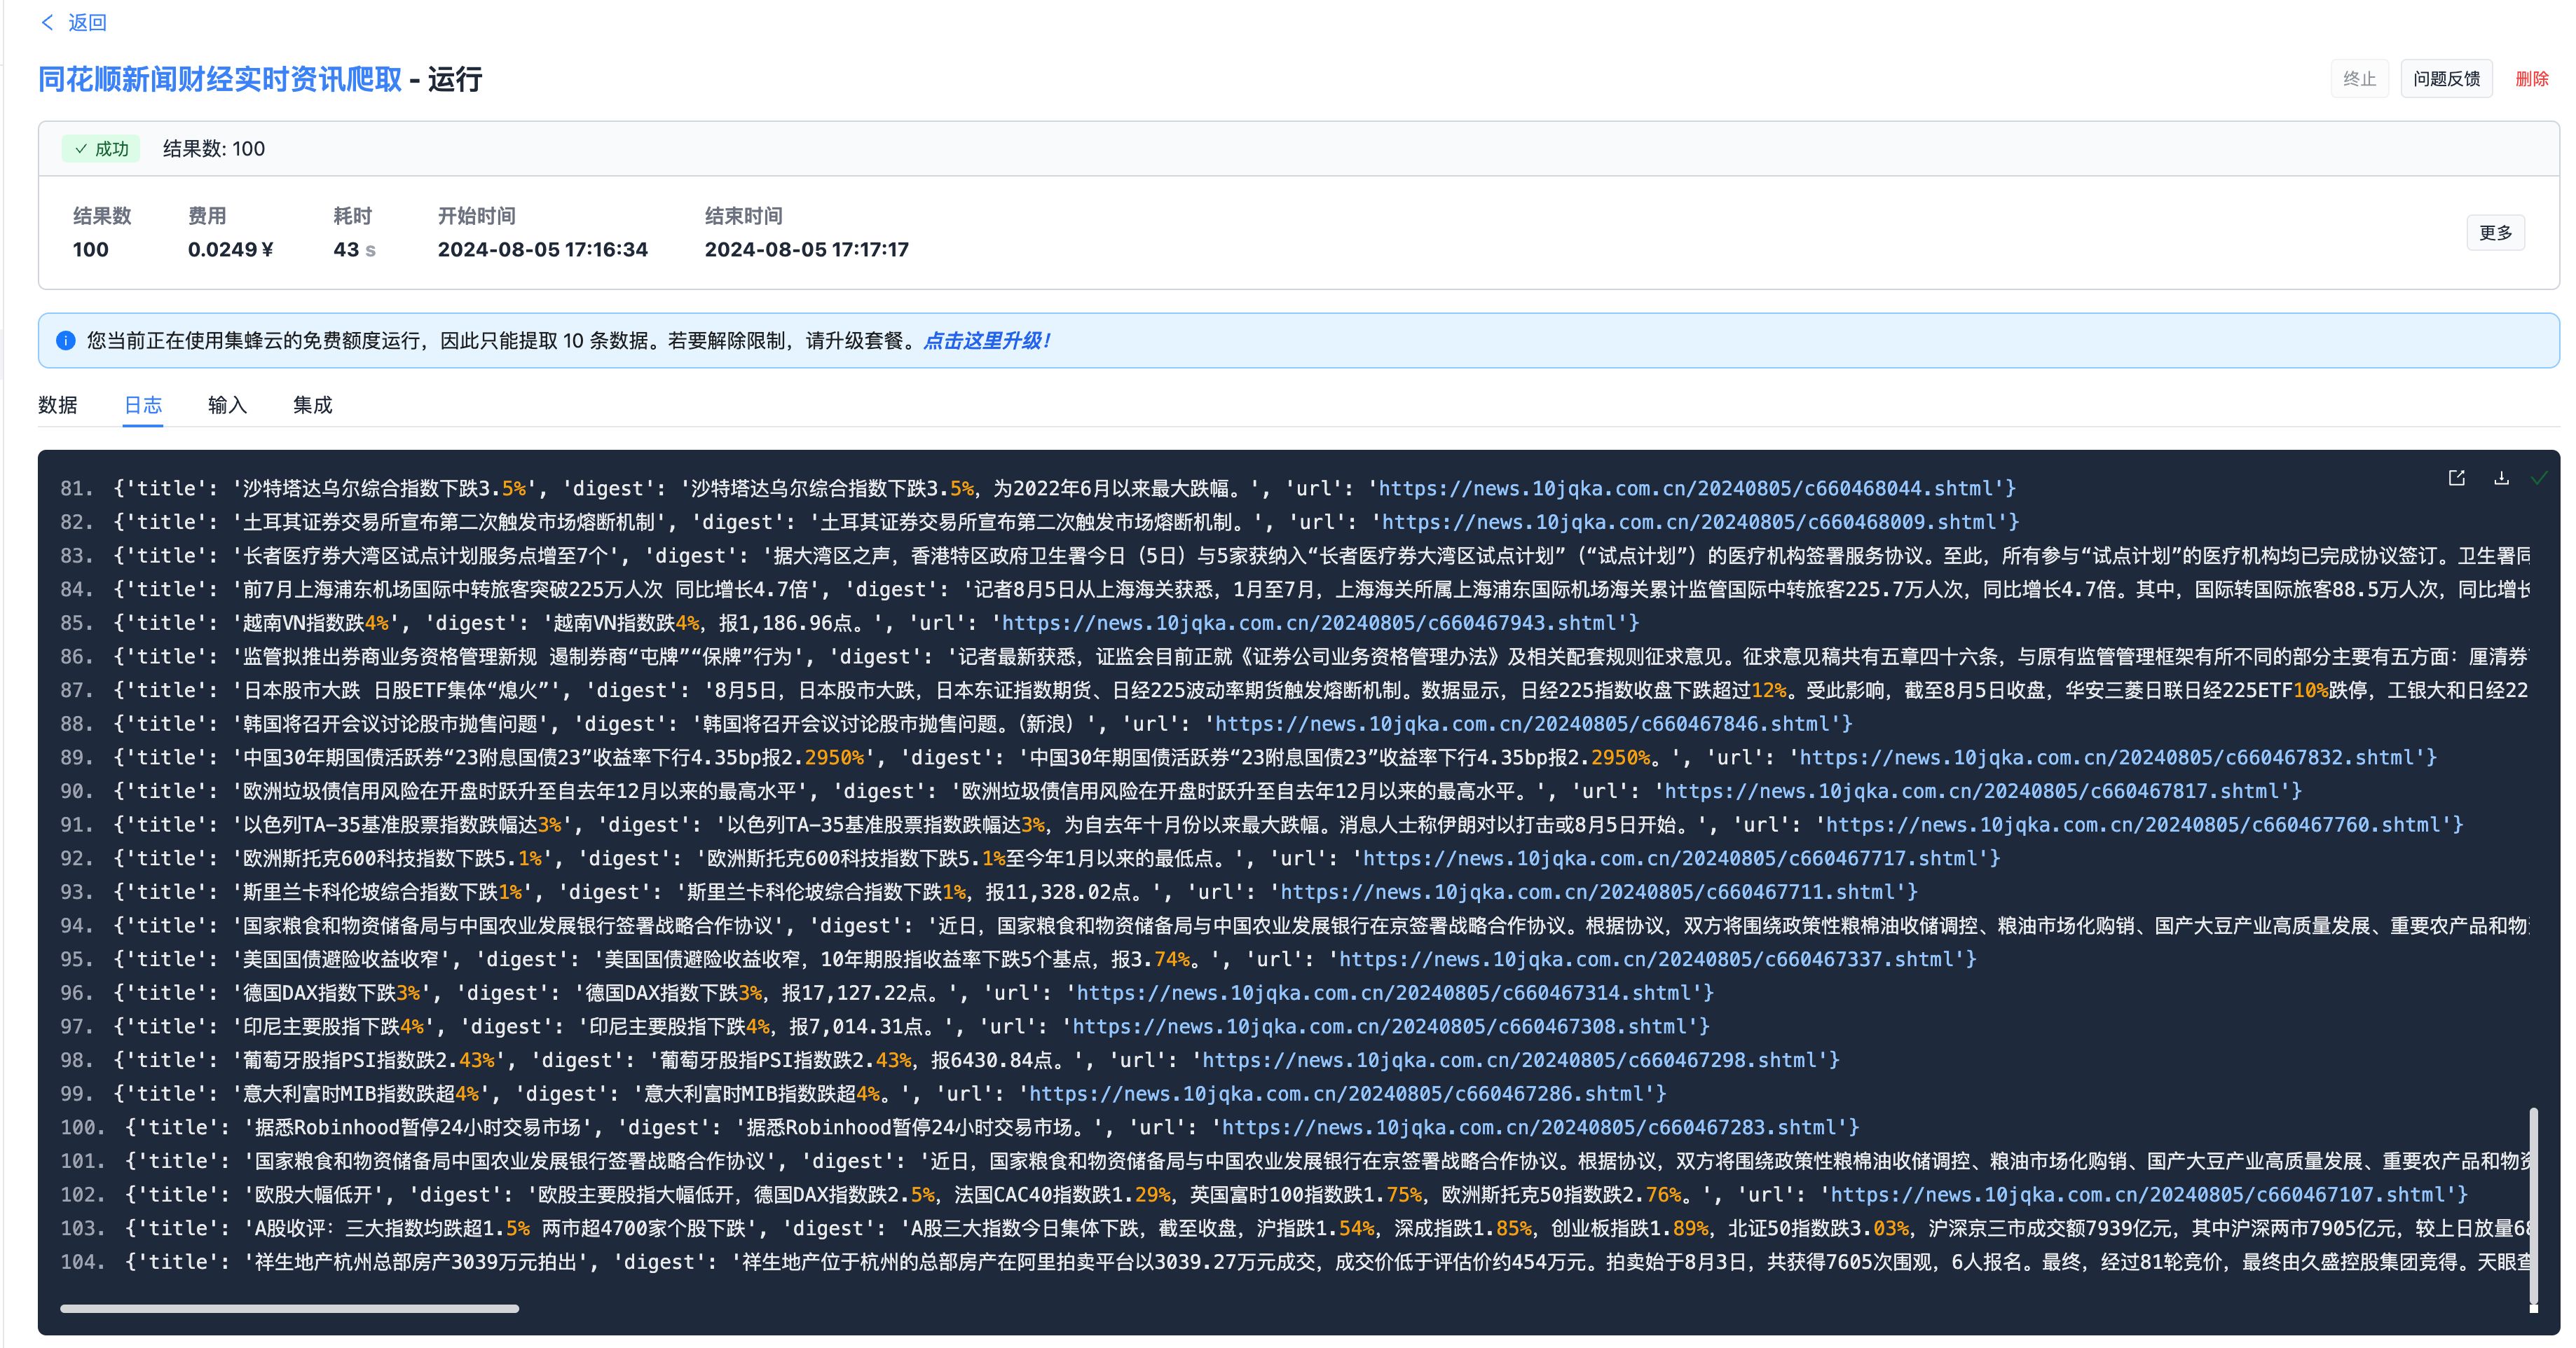Click the download log icon
Screen dimensions: 2576x1348
(x=2501, y=478)
